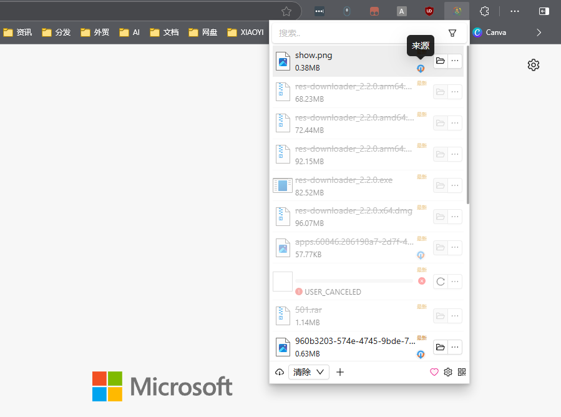Viewport: 561px width, 417px height.
Task: Click the letter A extension icon
Action: [x=402, y=11]
